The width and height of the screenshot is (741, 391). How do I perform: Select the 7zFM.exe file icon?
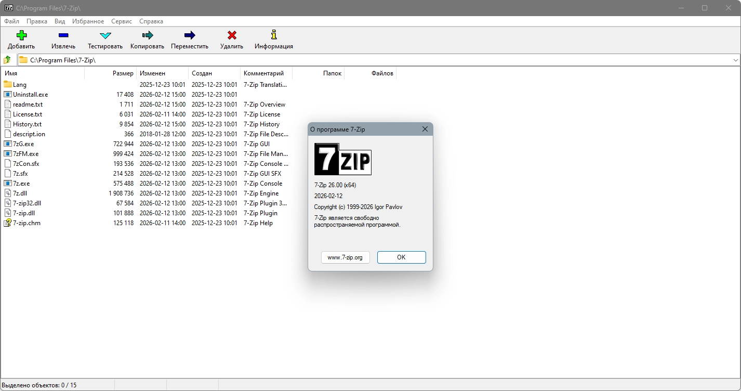(x=8, y=153)
